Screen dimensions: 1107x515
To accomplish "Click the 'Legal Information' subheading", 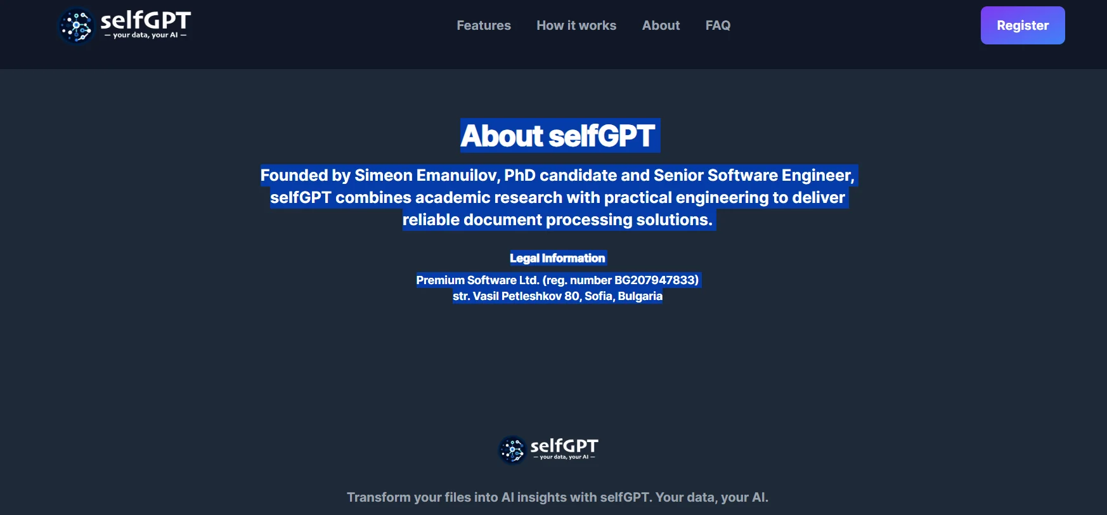I will pyautogui.click(x=557, y=258).
